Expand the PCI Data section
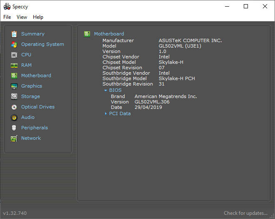The height and width of the screenshot is (219, 275). pyautogui.click(x=106, y=113)
